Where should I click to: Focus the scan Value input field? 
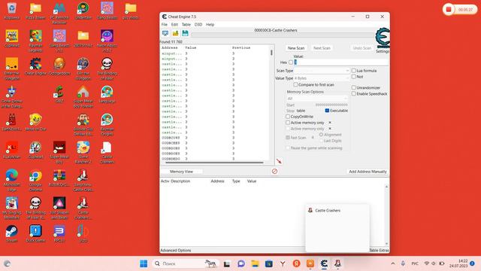(x=341, y=62)
